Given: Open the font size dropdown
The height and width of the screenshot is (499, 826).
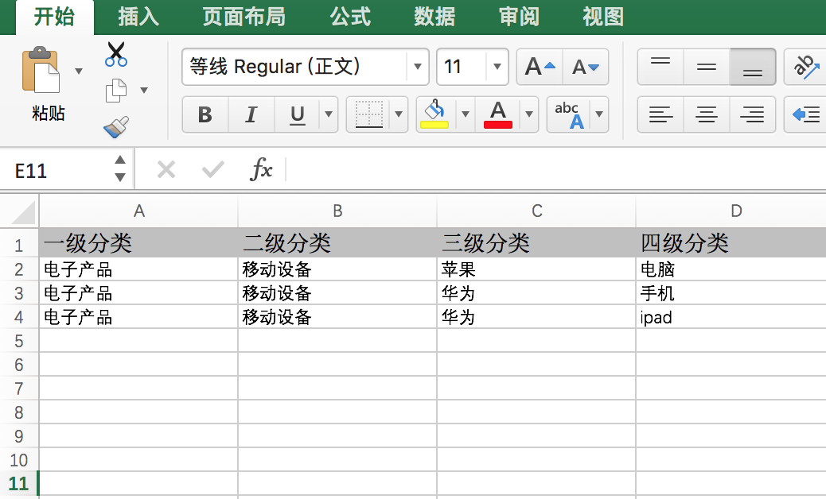Looking at the screenshot, I should (497, 67).
